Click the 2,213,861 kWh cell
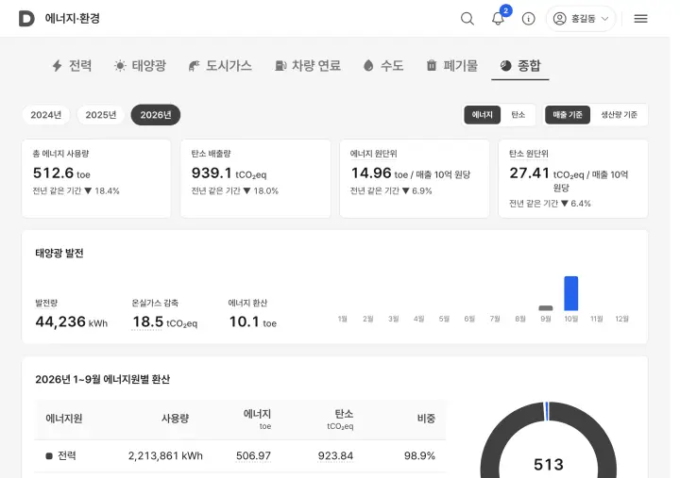This screenshot has width=680, height=478. tap(165, 456)
